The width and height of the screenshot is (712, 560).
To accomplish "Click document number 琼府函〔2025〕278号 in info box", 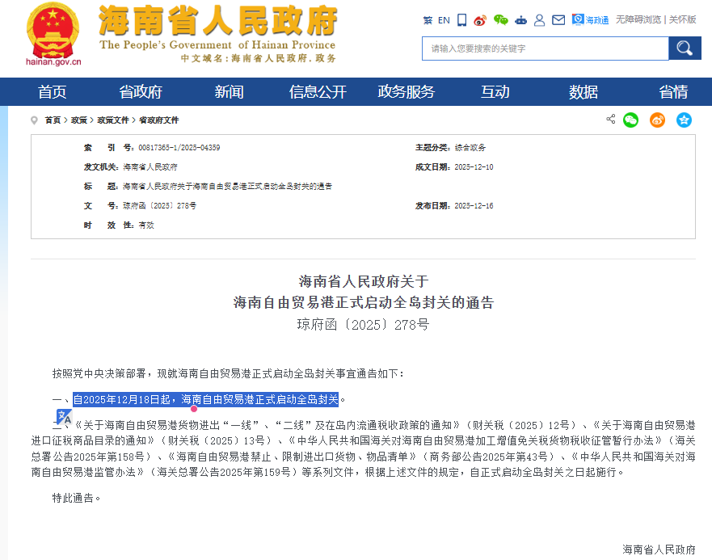I will [x=159, y=206].
